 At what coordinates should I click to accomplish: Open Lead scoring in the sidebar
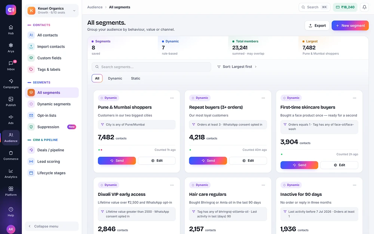tap(52, 161)
